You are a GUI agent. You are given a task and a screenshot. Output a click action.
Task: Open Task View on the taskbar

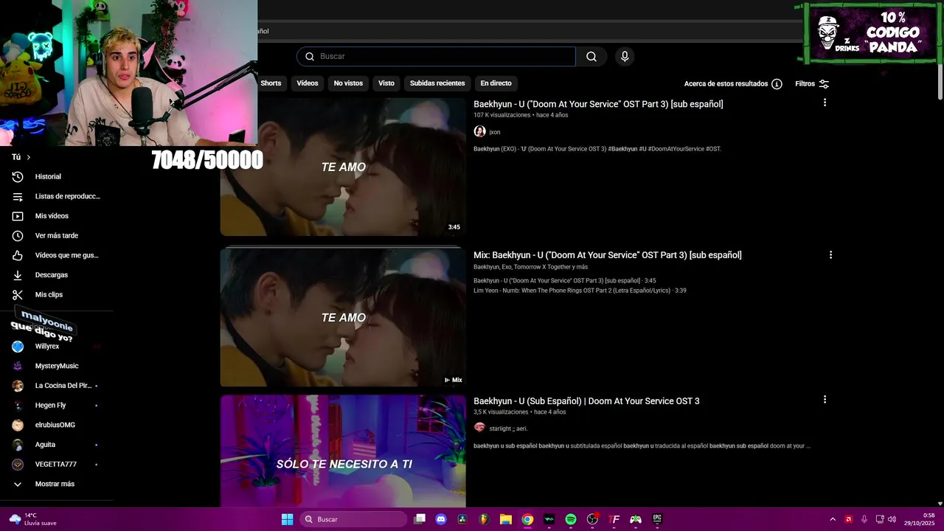pyautogui.click(x=420, y=519)
